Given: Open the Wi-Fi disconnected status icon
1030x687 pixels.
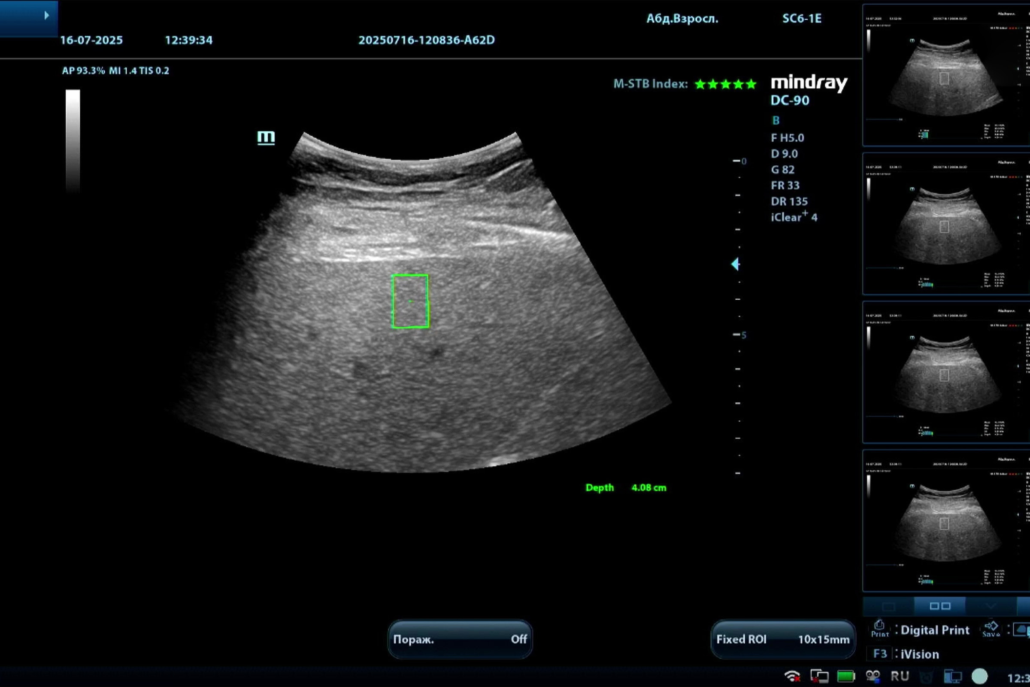Looking at the screenshot, I should point(792,676).
